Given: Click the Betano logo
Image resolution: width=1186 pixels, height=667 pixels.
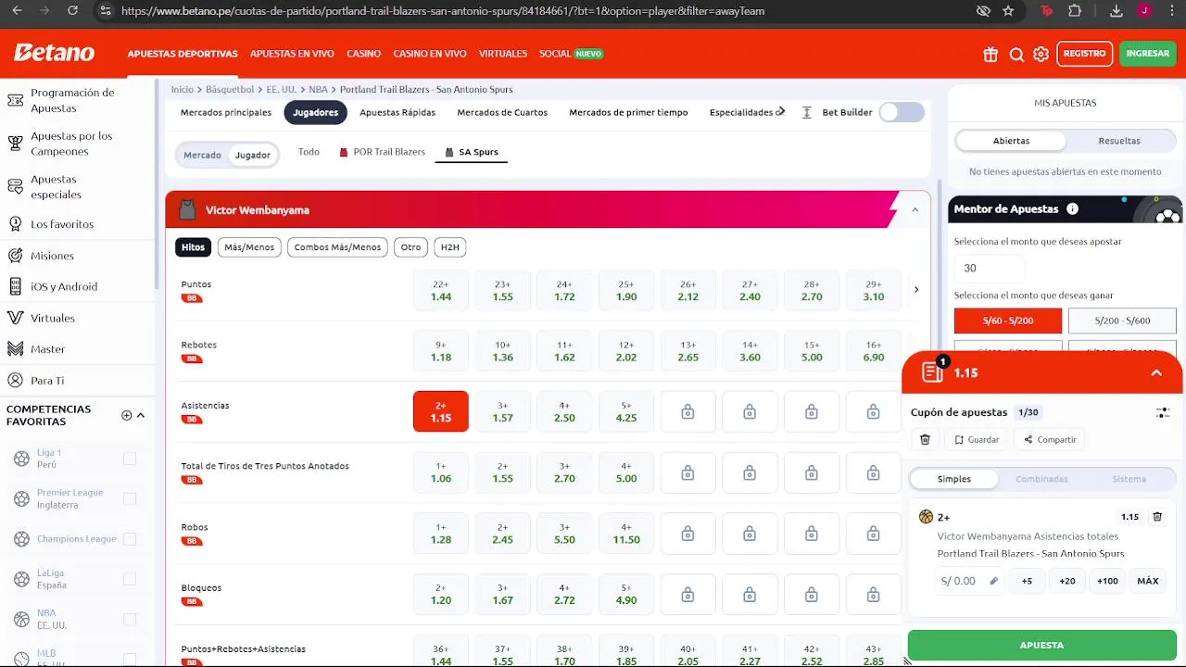Looking at the screenshot, I should tap(54, 53).
